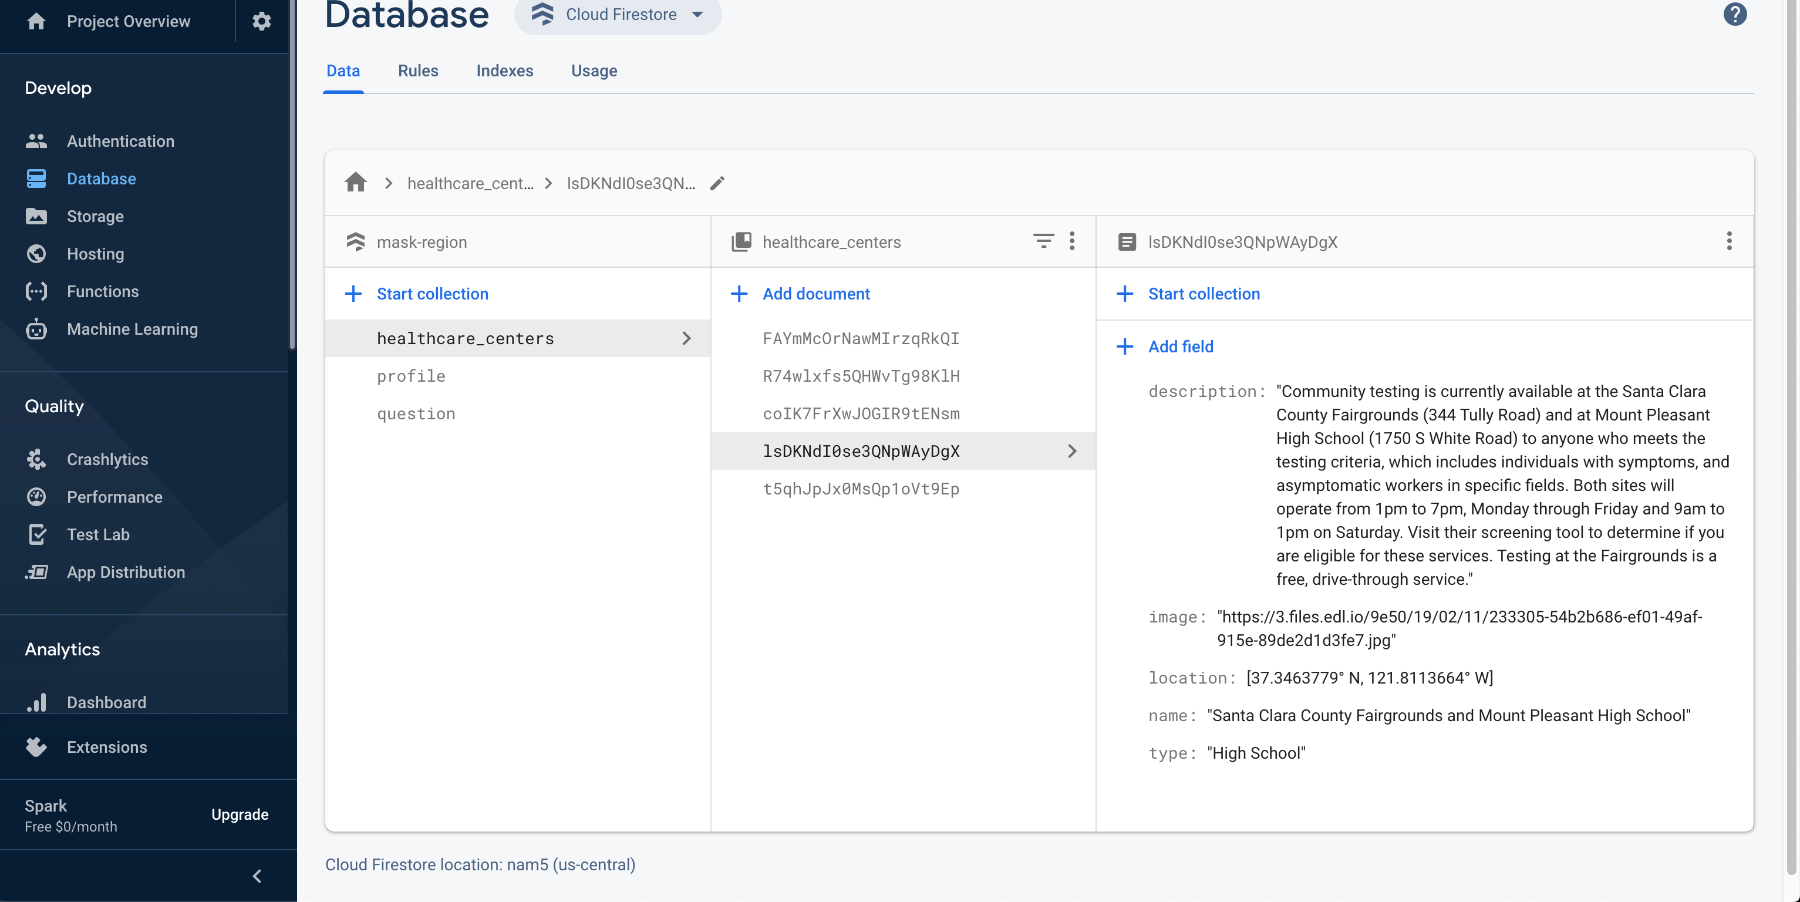Open the healthcare_centers collection three-dot menu
The width and height of the screenshot is (1800, 902).
[x=1072, y=242]
